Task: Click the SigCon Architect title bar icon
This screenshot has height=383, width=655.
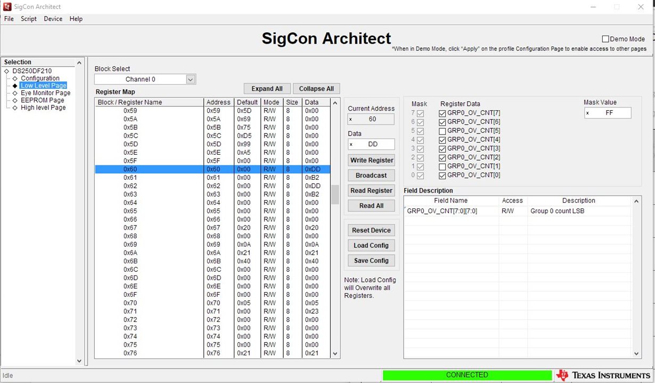Action: pos(7,6)
